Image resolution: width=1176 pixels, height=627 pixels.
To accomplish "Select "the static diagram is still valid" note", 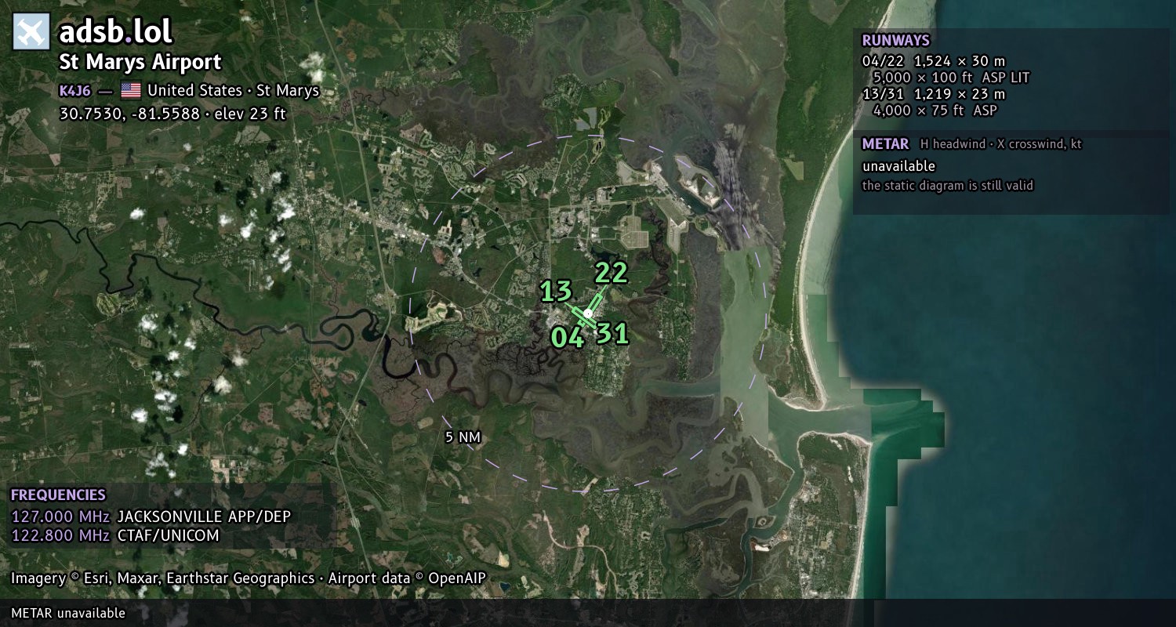I will 948,186.
